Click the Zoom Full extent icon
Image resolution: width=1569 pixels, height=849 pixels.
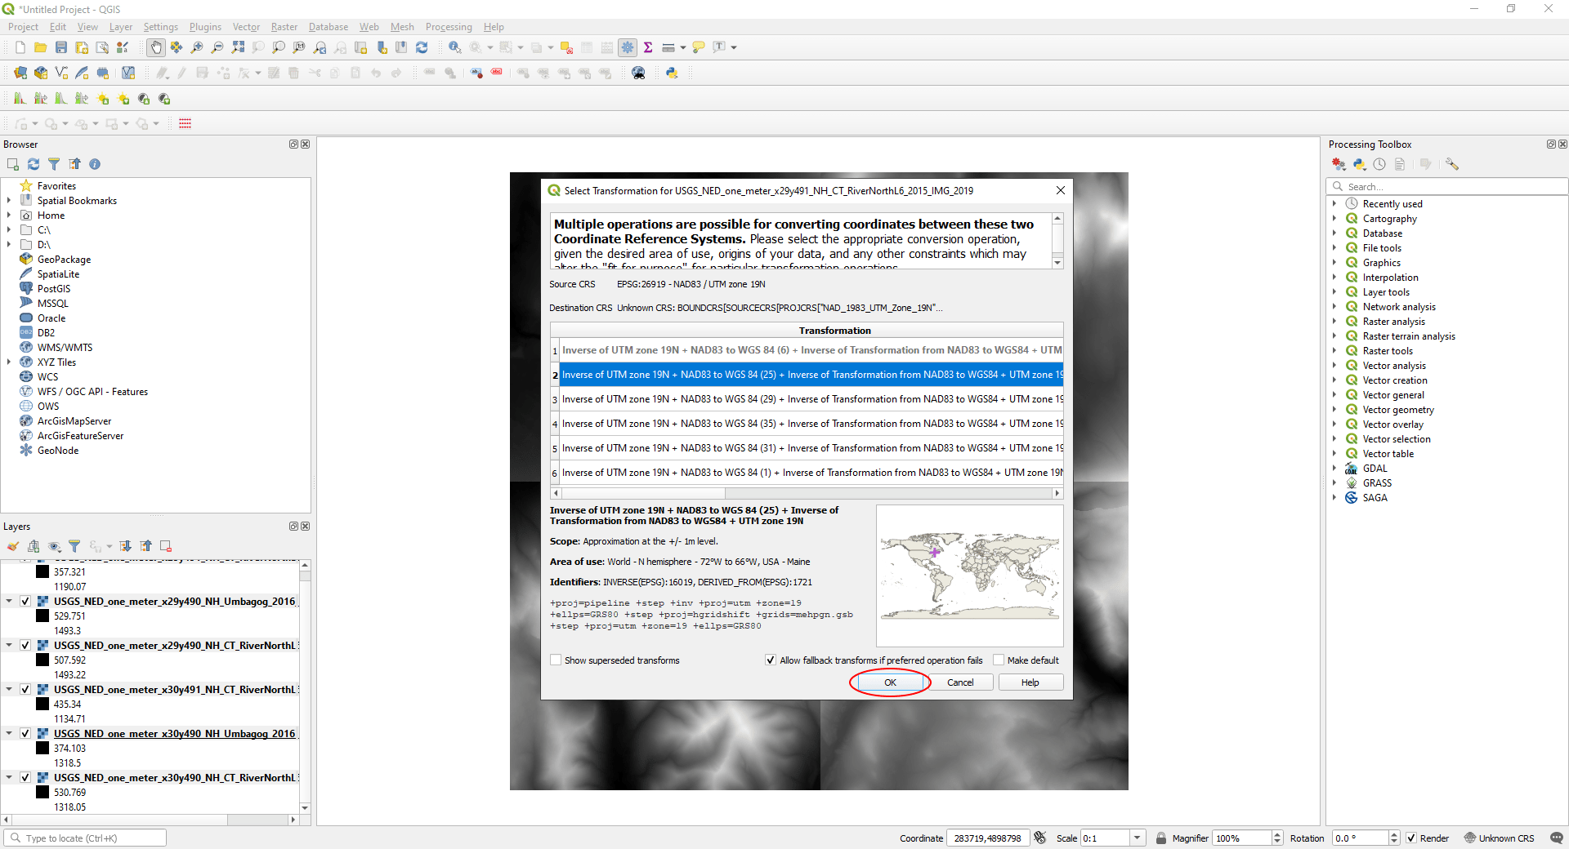tap(238, 47)
